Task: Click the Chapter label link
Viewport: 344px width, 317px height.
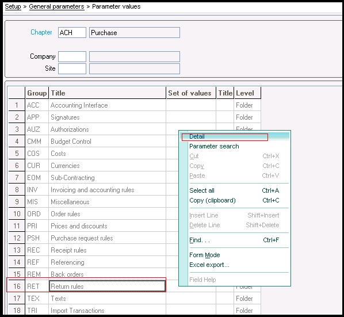Action: pyautogui.click(x=41, y=32)
